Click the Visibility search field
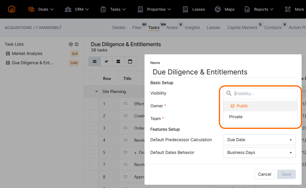306x188 pixels. click(x=265, y=94)
